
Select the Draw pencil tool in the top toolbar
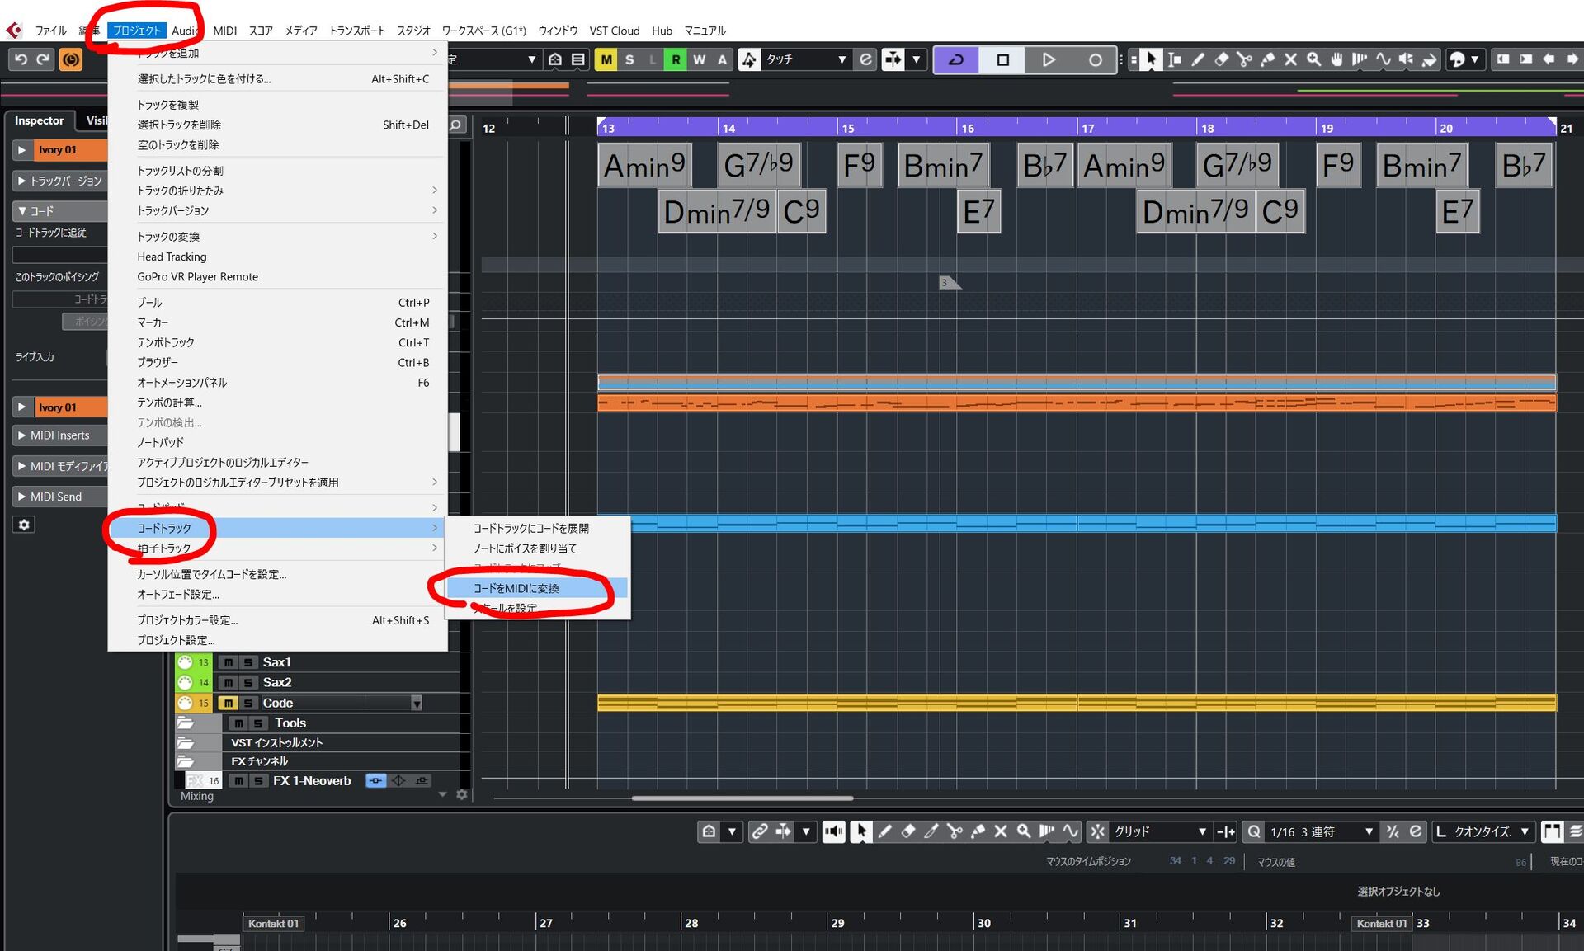click(x=1198, y=59)
